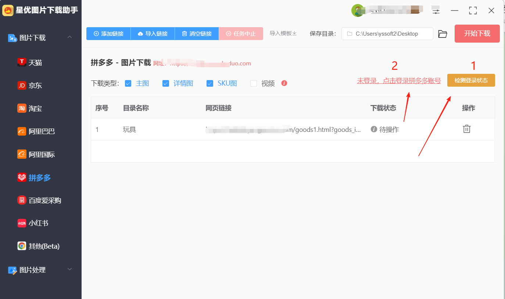Click the 目录名称 column header
Image resolution: width=505 pixels, height=299 pixels.
pos(136,108)
